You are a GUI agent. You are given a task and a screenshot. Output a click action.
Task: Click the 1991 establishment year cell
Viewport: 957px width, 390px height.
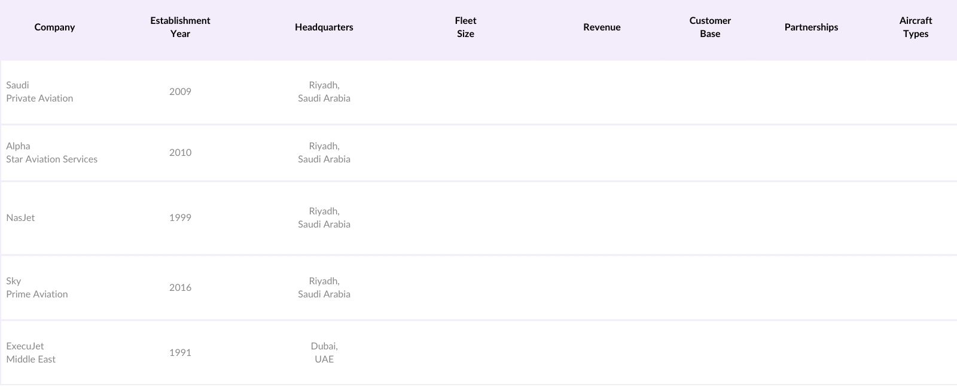click(180, 352)
